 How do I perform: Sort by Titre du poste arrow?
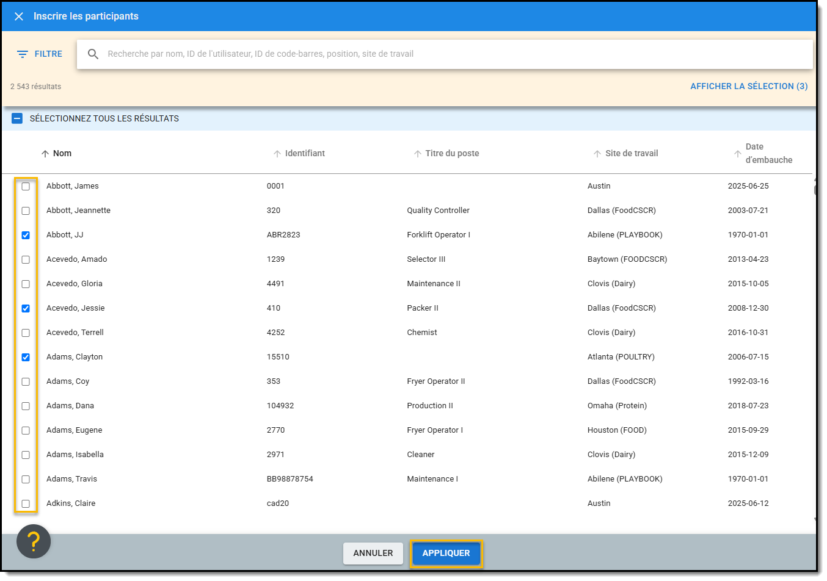point(418,154)
